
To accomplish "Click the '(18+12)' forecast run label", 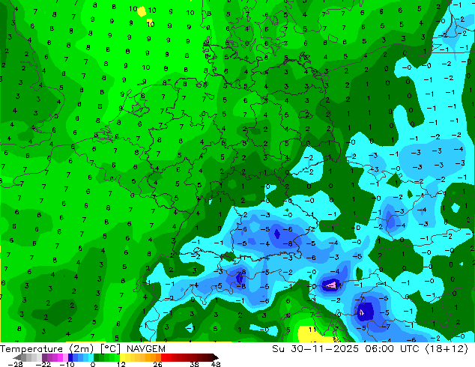I will (x=447, y=349).
